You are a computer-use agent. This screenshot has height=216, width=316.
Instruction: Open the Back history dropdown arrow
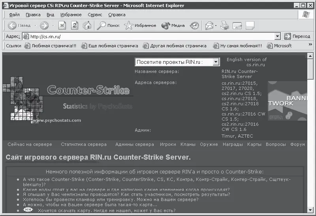tap(35, 26)
